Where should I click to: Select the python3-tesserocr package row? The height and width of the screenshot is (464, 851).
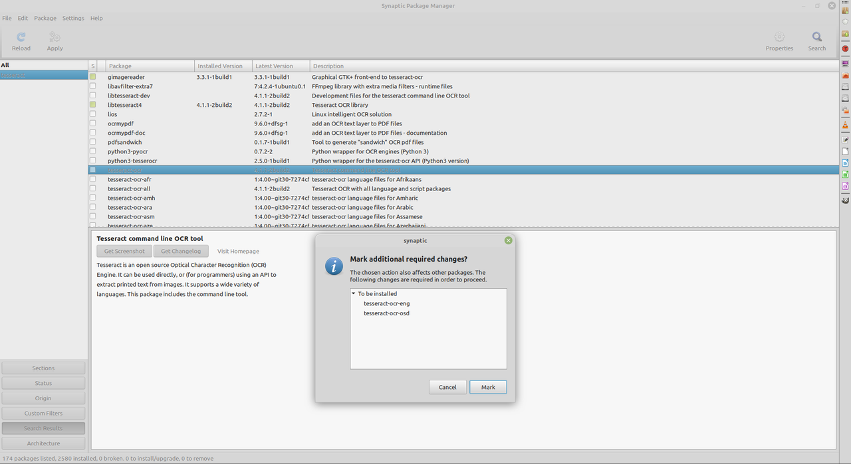click(463, 161)
